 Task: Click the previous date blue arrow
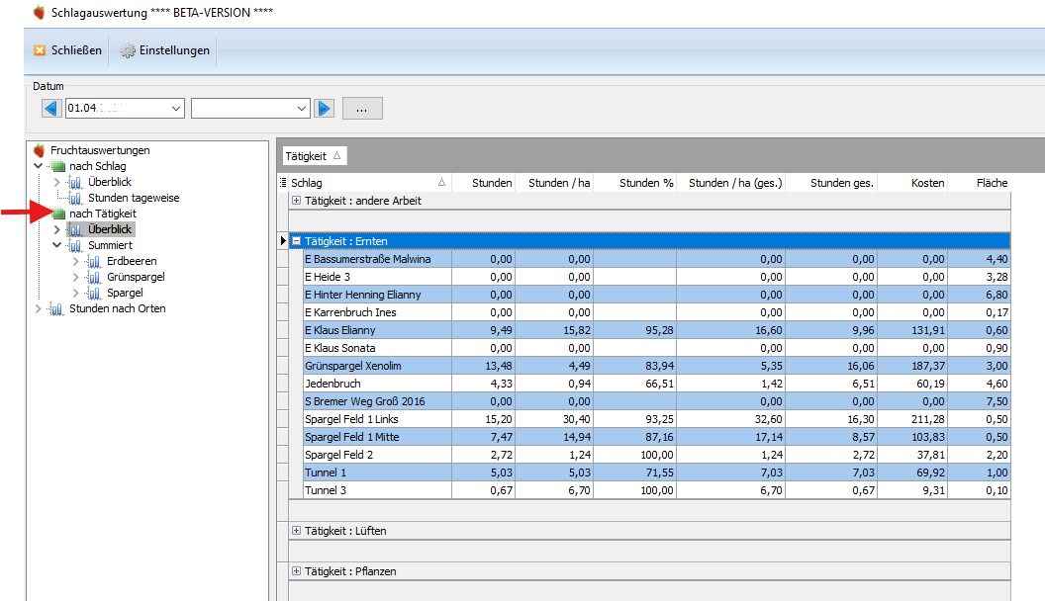click(x=51, y=108)
